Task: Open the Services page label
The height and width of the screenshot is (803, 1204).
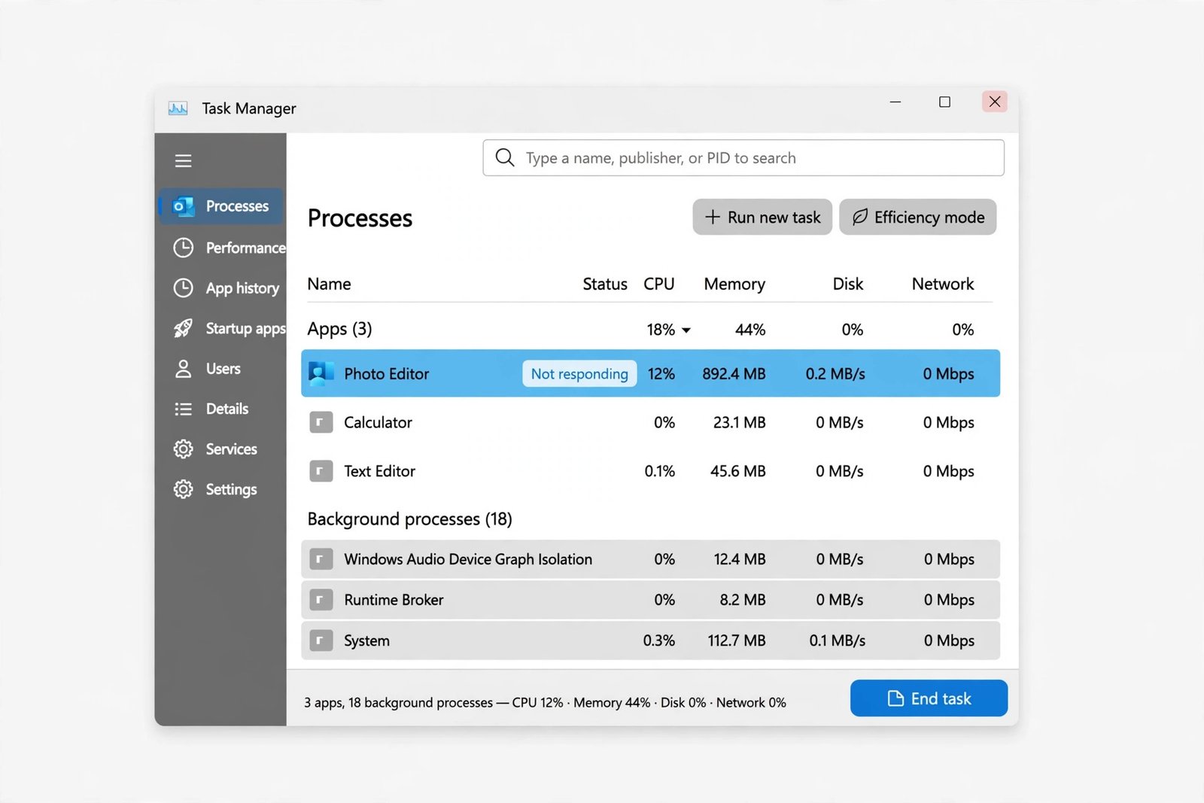Action: click(232, 449)
